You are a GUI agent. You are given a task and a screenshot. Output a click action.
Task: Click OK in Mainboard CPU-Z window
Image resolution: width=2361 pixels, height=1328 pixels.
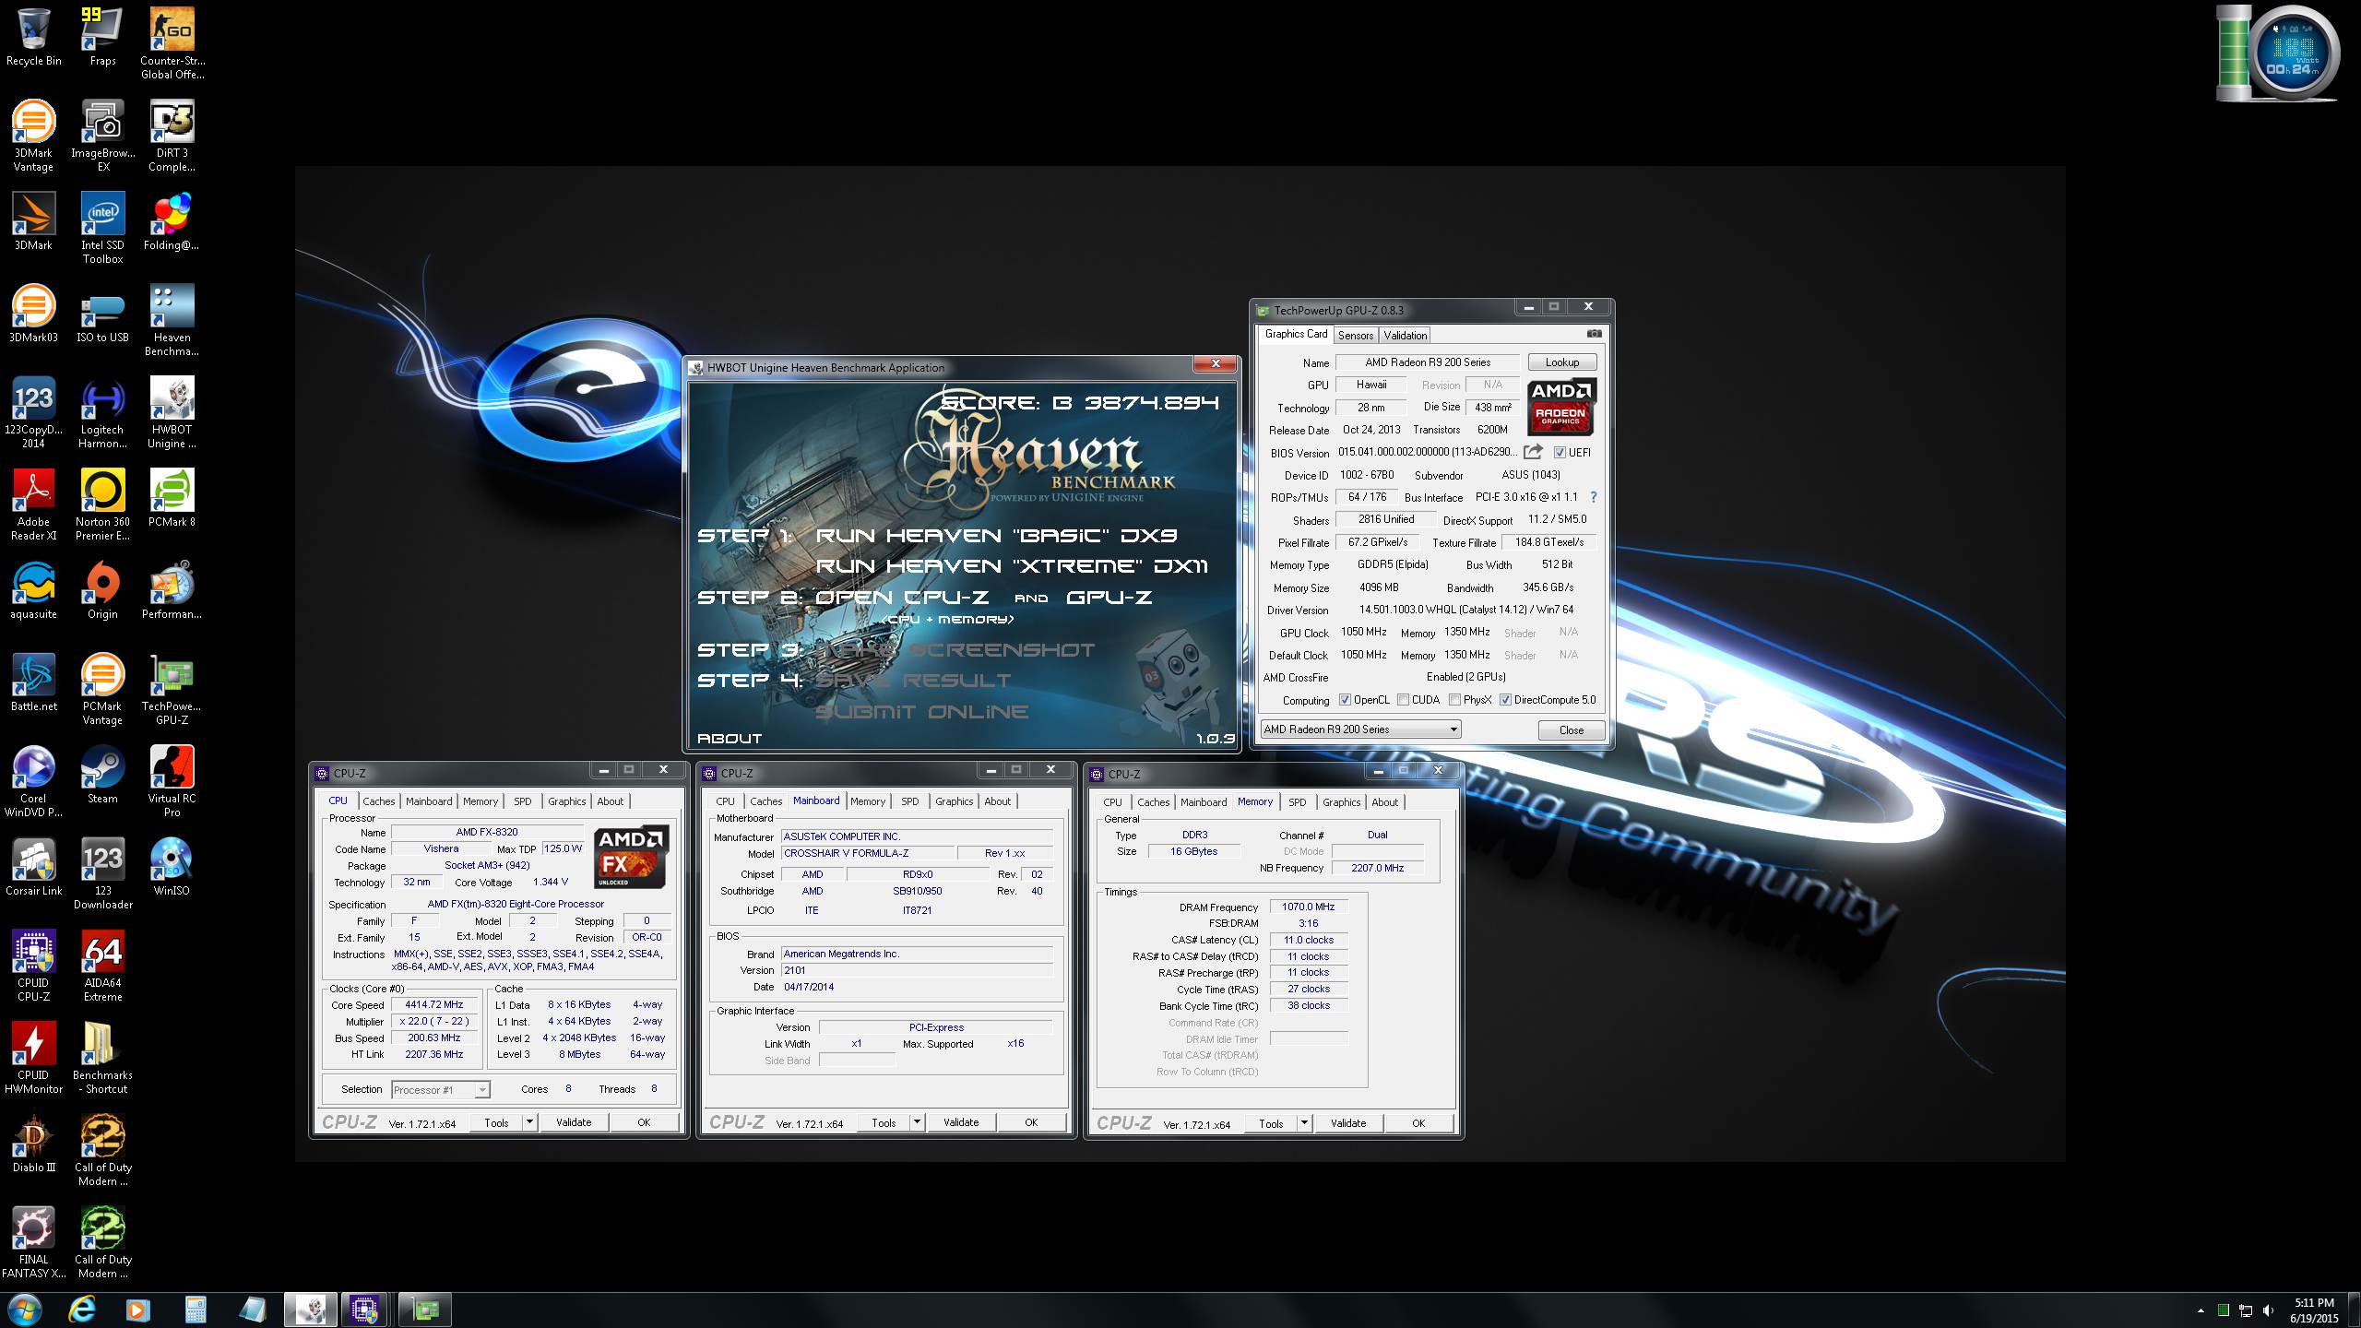click(1031, 1122)
